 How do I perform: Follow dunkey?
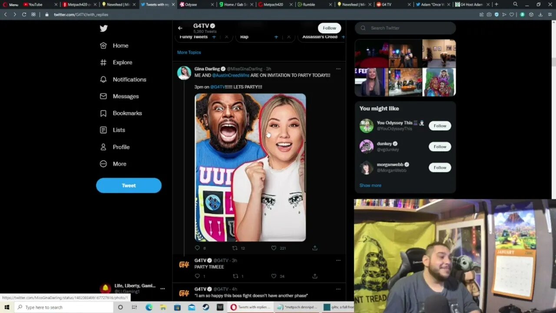[440, 147]
